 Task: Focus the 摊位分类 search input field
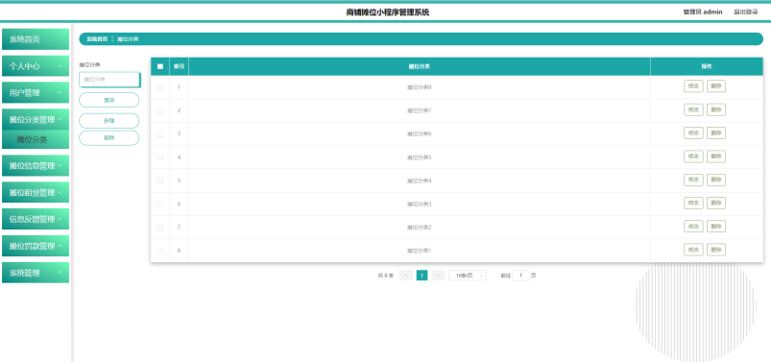coord(109,79)
